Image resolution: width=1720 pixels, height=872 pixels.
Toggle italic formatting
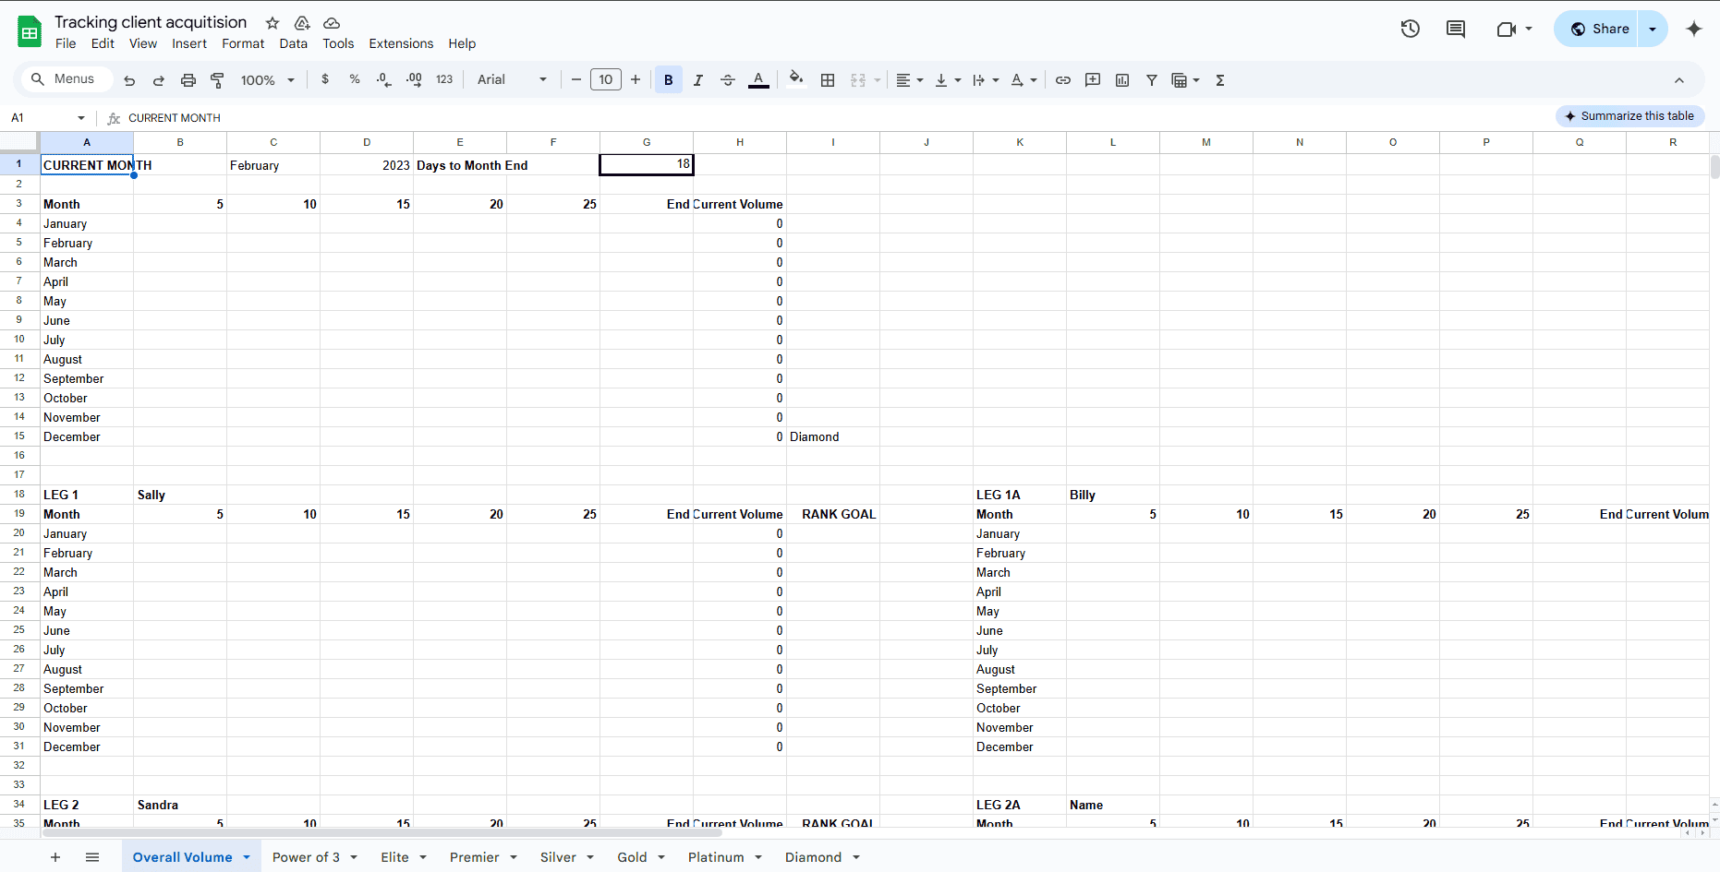(698, 80)
